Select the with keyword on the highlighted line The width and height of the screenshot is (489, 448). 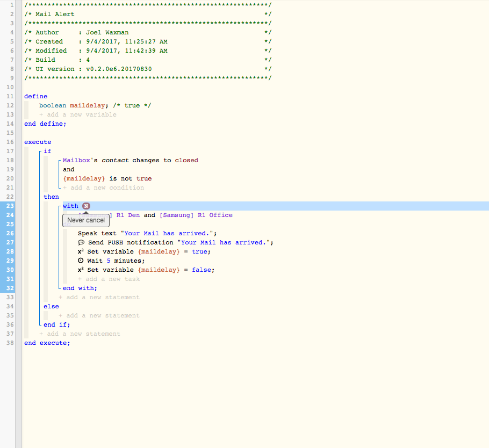[x=70, y=206]
